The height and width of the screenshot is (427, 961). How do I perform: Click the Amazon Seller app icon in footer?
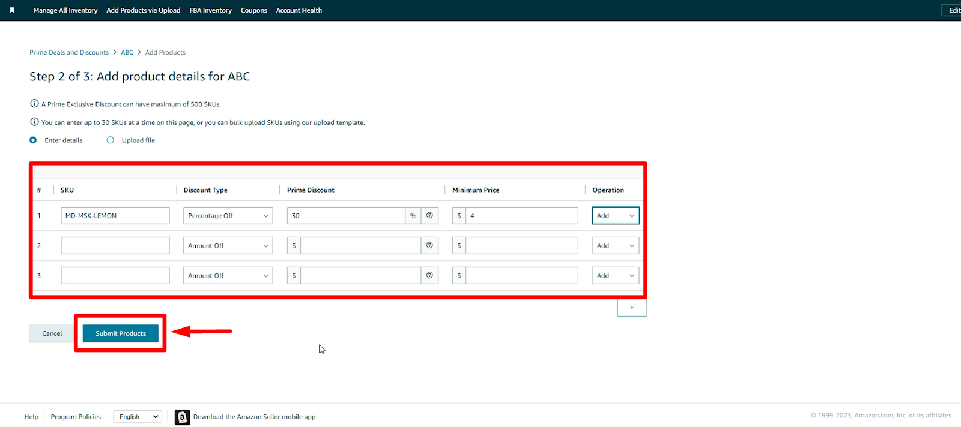[x=182, y=417]
